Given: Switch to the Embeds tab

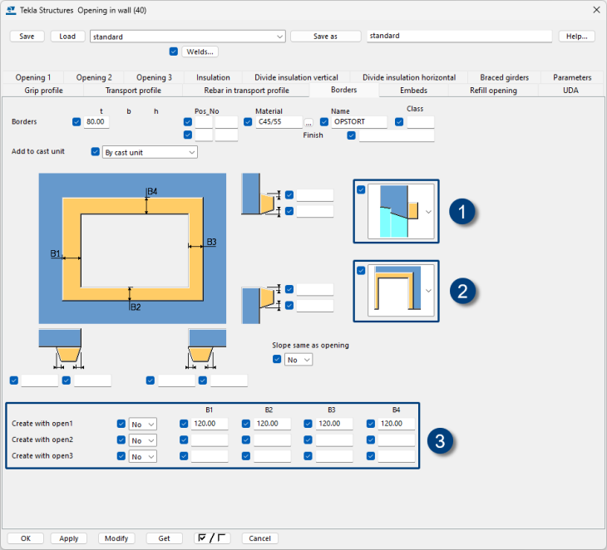Looking at the screenshot, I should [x=413, y=90].
